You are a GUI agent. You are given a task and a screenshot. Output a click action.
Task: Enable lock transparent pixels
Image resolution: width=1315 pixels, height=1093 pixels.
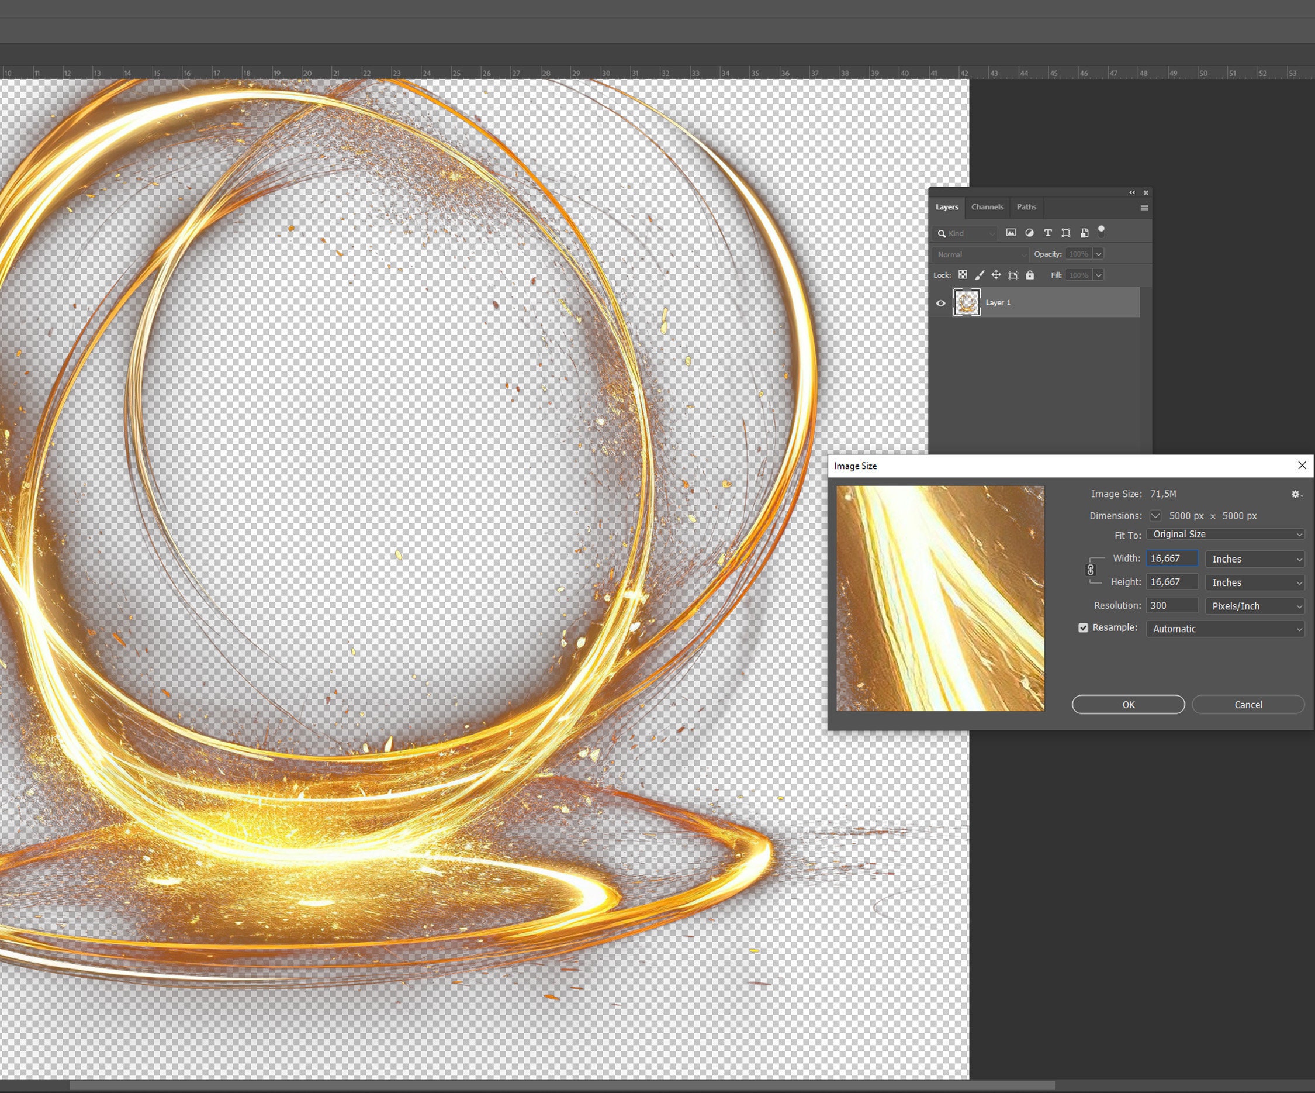tap(963, 275)
